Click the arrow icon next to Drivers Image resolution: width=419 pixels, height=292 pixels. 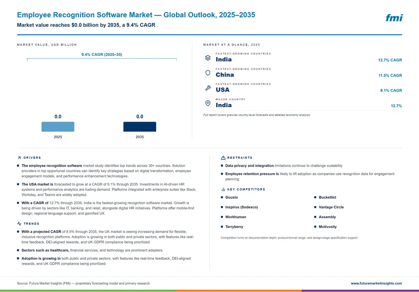pyautogui.click(x=19, y=158)
